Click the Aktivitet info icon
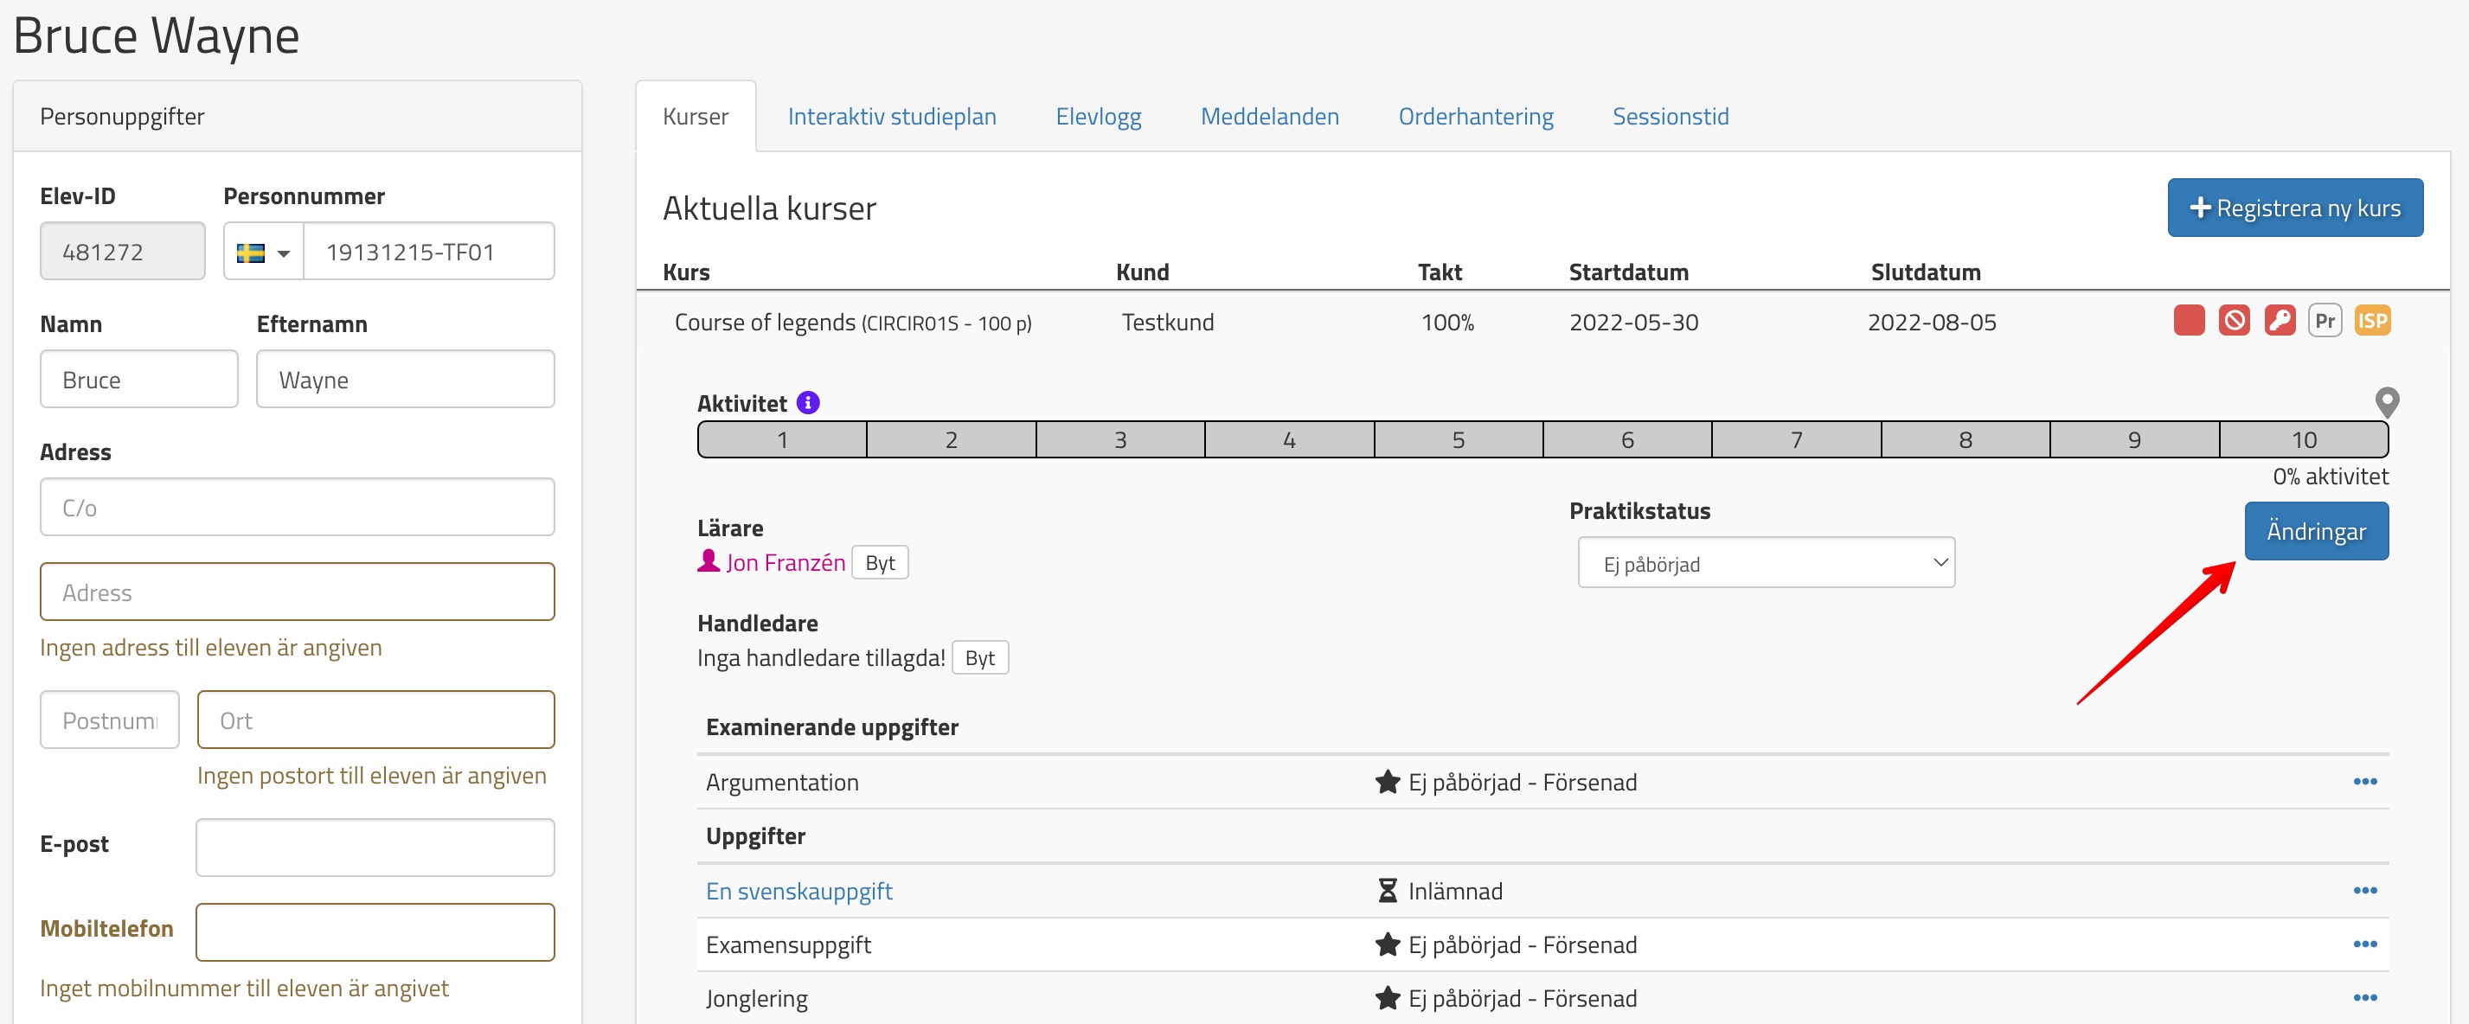Viewport: 2469px width, 1024px height. [808, 403]
